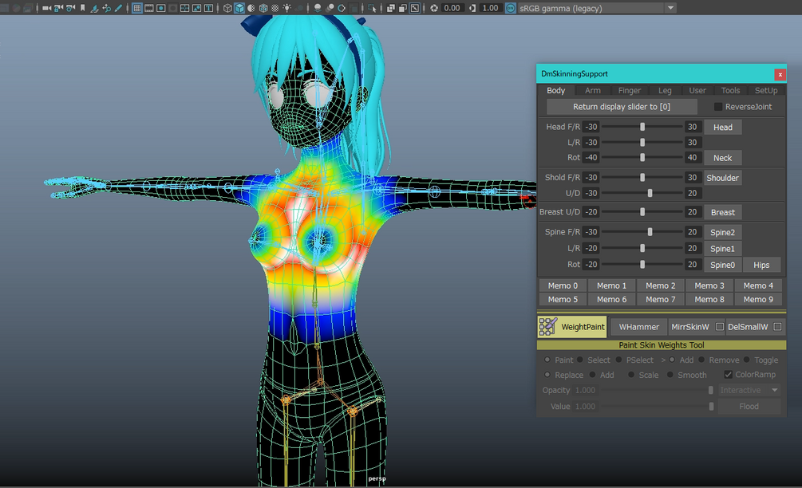The width and height of the screenshot is (802, 488).
Task: Click the Isolate Select icon
Action: pos(373,8)
